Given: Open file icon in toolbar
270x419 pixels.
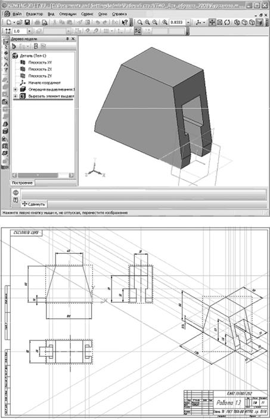Looking at the screenshot, I should (19, 23).
